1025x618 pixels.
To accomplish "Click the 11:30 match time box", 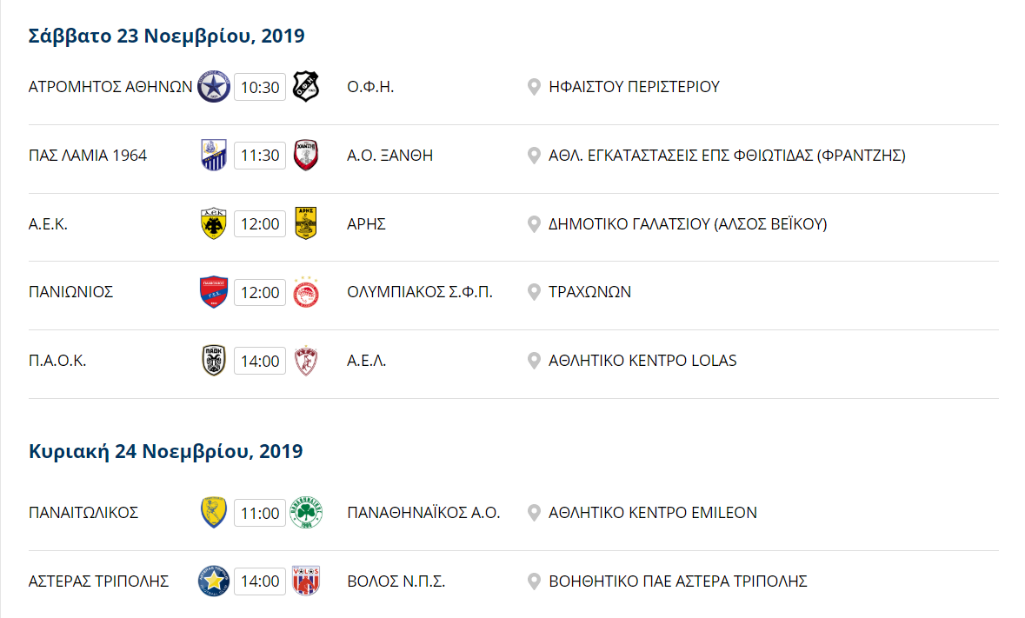I will (260, 156).
